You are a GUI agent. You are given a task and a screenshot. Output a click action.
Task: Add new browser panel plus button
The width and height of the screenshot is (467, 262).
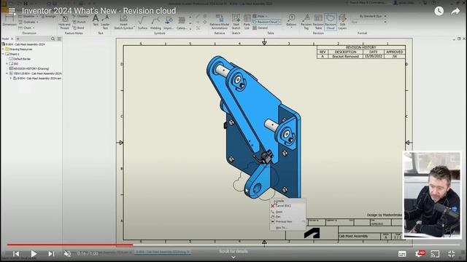click(x=18, y=39)
